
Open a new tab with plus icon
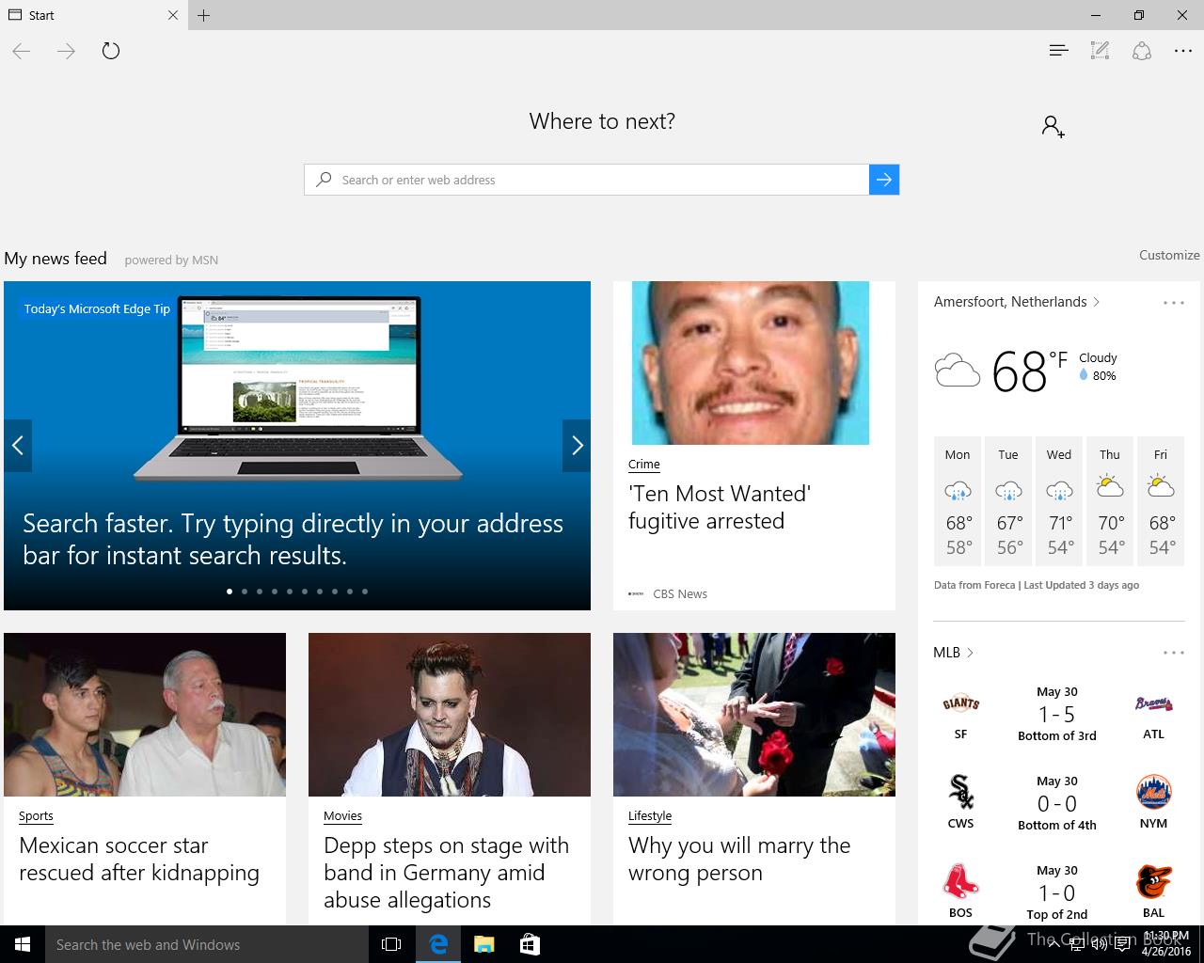tap(203, 15)
